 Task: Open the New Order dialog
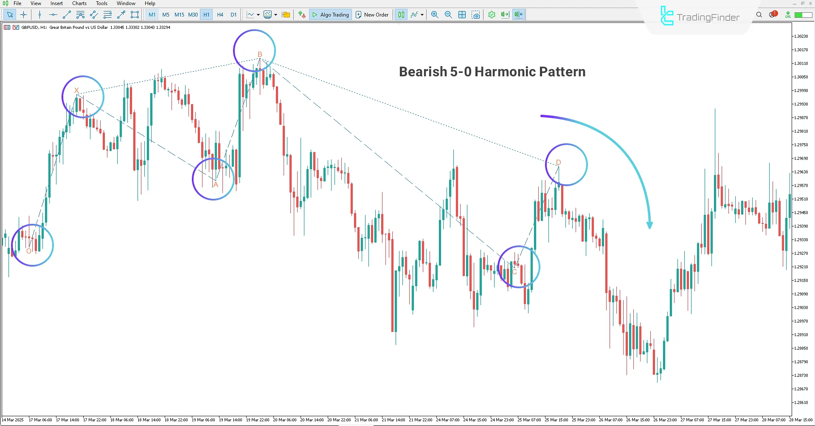coord(372,14)
